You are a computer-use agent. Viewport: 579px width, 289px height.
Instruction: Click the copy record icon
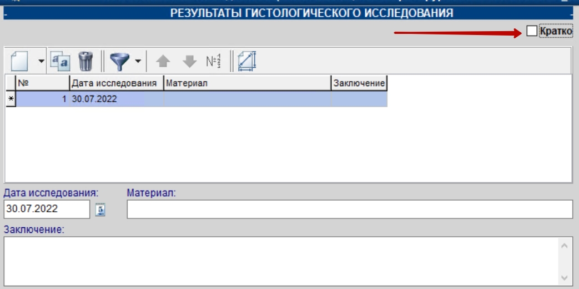click(60, 61)
